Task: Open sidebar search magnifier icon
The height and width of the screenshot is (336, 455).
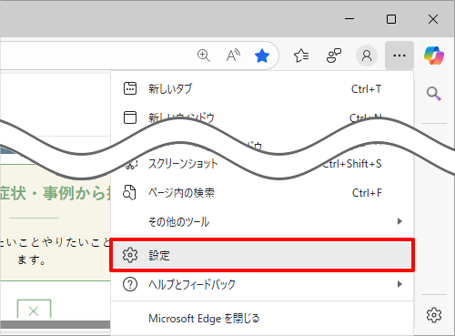Action: [x=434, y=94]
